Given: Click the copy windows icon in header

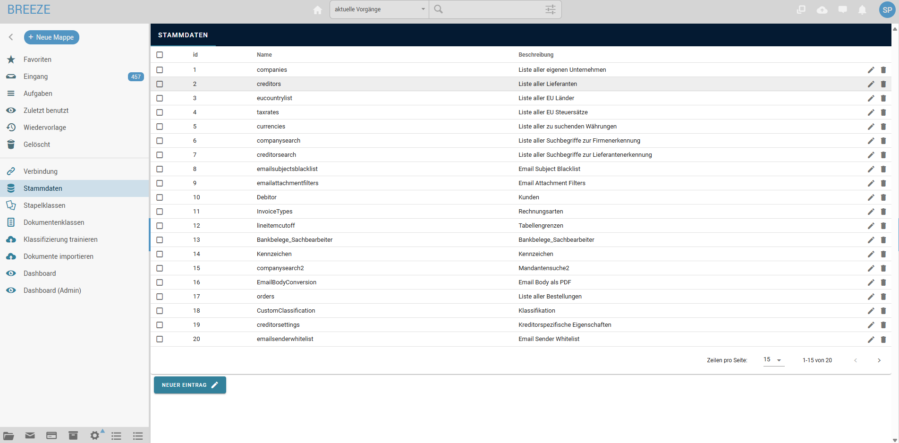Looking at the screenshot, I should [x=801, y=10].
